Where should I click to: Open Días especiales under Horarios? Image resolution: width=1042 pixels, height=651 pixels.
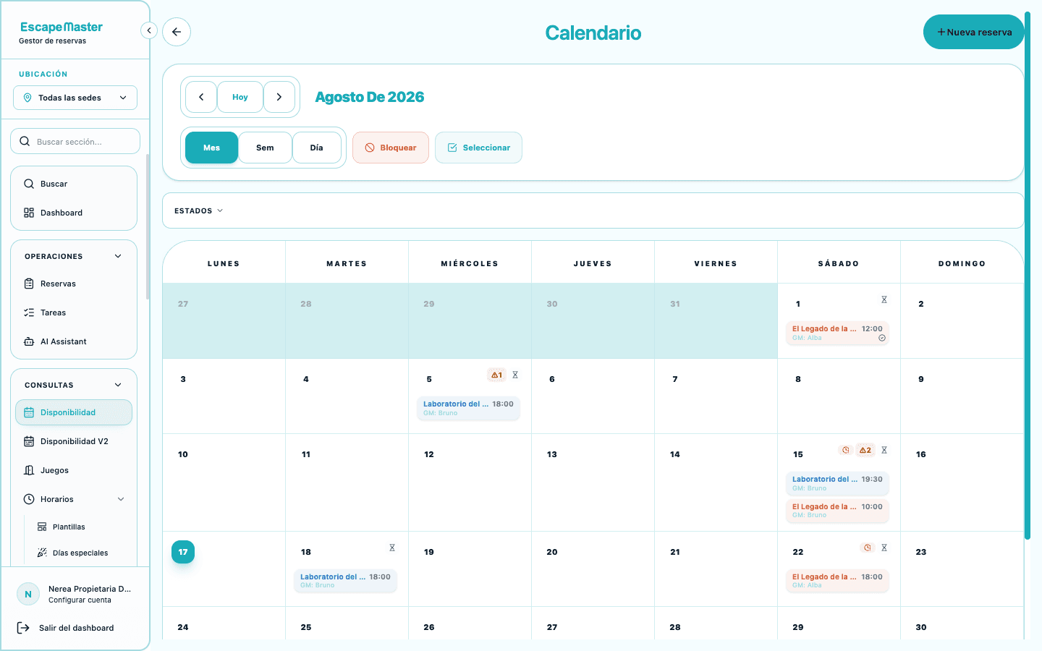click(81, 553)
